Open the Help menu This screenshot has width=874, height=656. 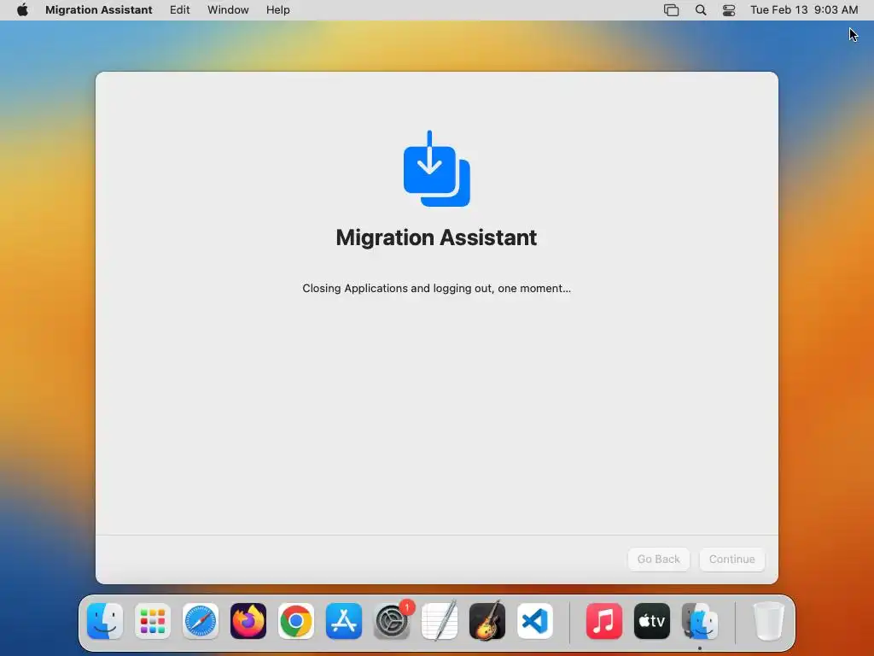tap(277, 10)
